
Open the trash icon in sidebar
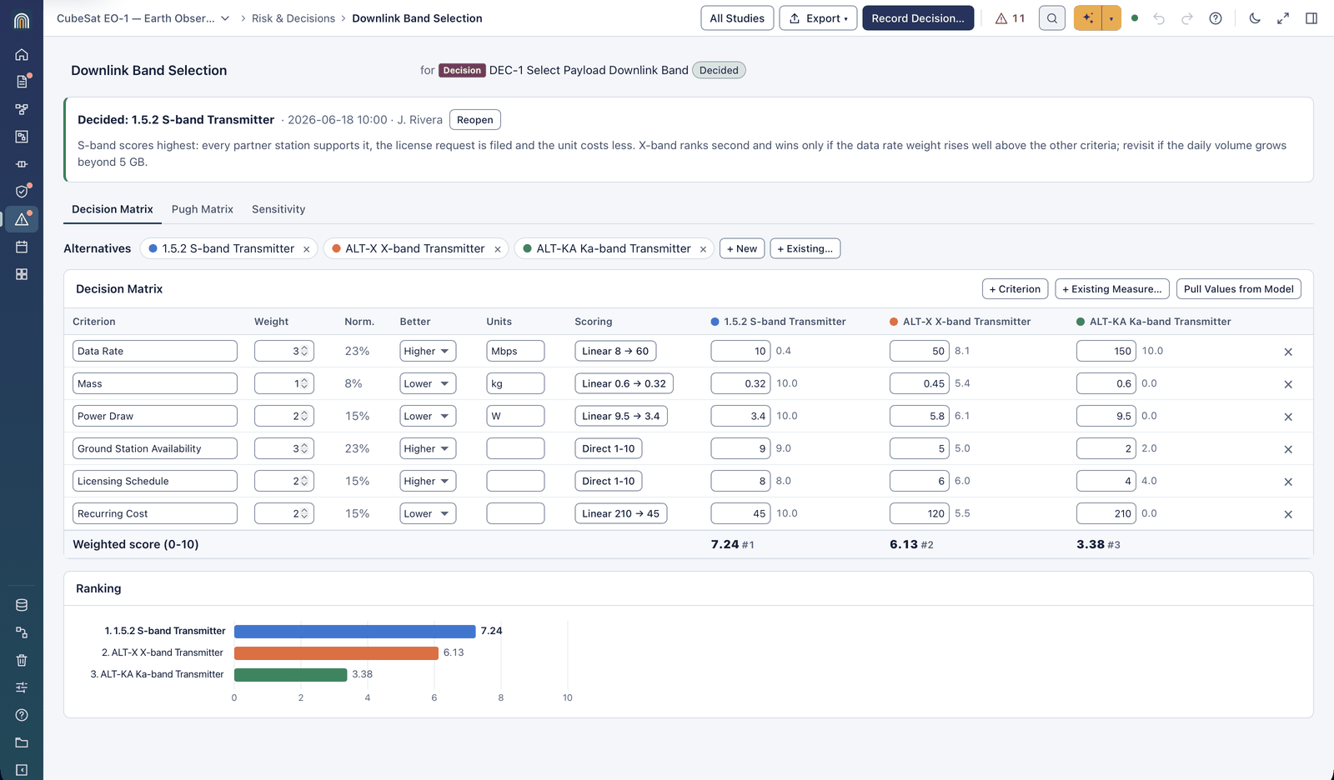[22, 660]
